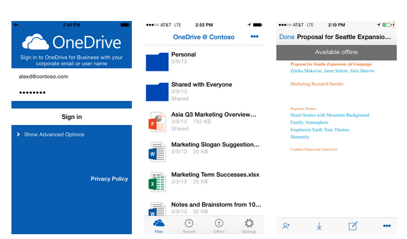Click the masked password field
This screenshot has width=407, height=239.
pos(72,92)
